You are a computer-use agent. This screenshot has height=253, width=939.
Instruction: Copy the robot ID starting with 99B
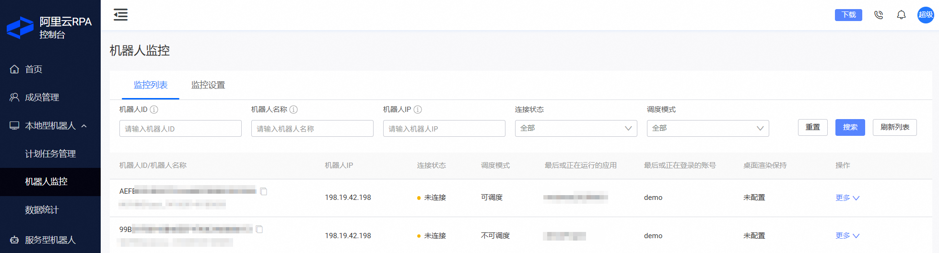pyautogui.click(x=259, y=230)
